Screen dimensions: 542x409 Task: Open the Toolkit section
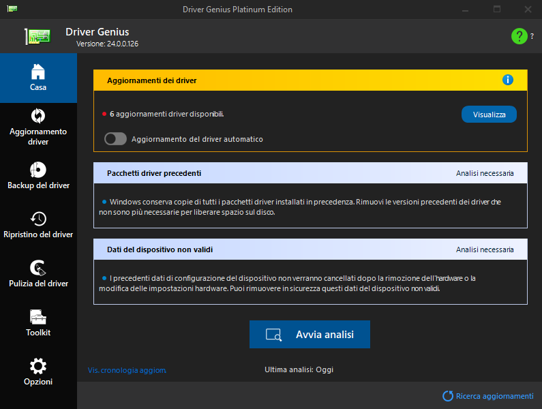[x=38, y=323]
